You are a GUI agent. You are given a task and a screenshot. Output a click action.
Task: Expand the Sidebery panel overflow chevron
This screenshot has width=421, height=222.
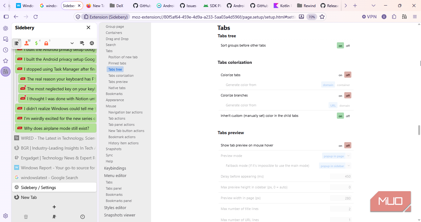[x=72, y=43]
